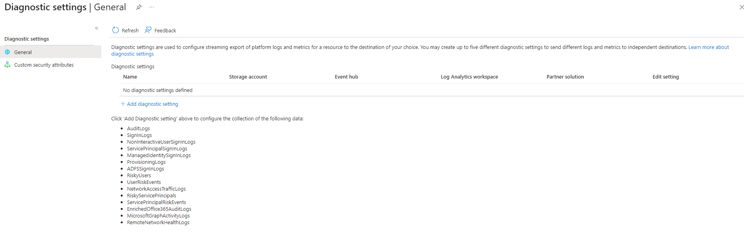Pin the Diagnostic settings blade

pos(139,7)
